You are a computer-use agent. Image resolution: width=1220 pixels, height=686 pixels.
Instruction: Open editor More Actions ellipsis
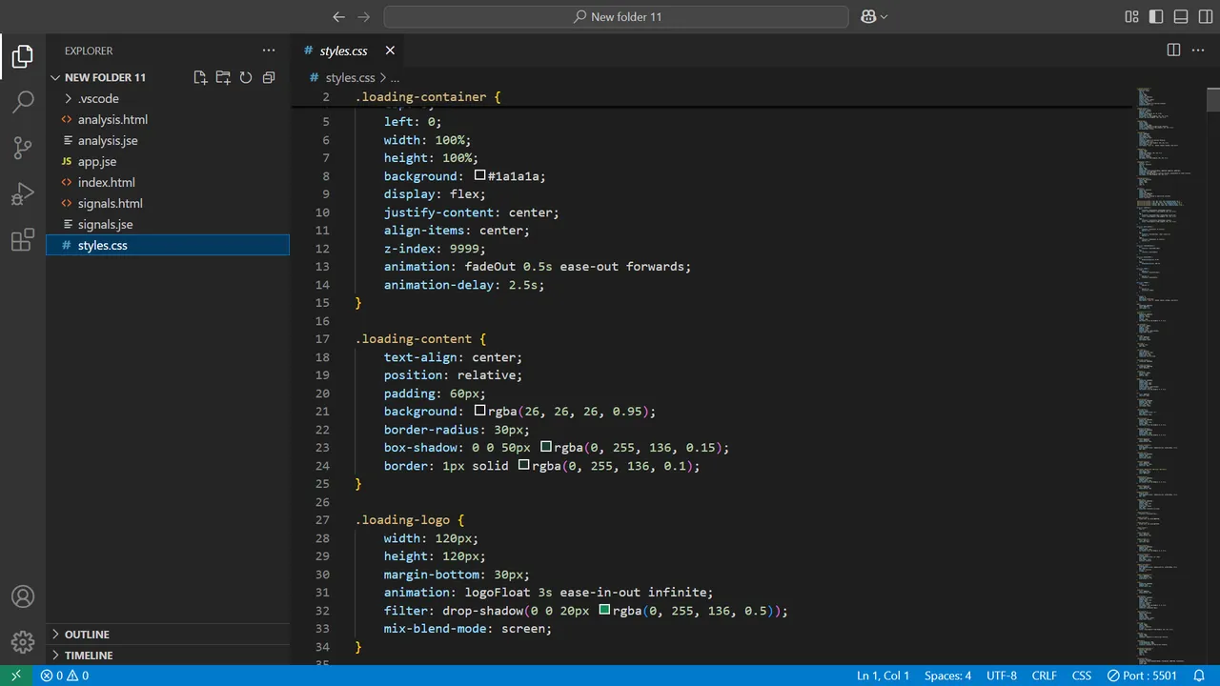point(1199,50)
